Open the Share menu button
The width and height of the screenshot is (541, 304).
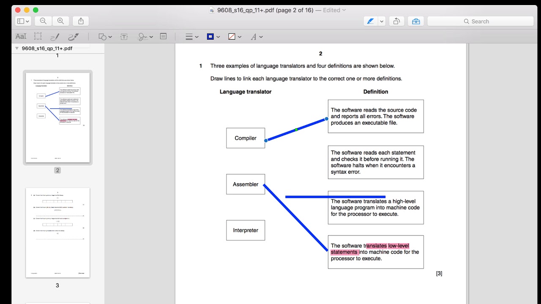pyautogui.click(x=81, y=21)
